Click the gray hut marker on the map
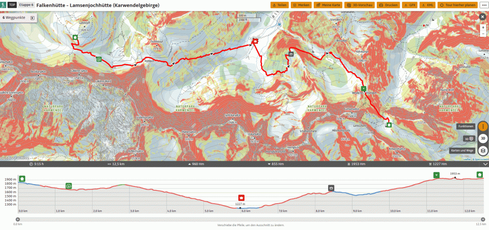This screenshot has width=489, height=230. tap(291, 54)
